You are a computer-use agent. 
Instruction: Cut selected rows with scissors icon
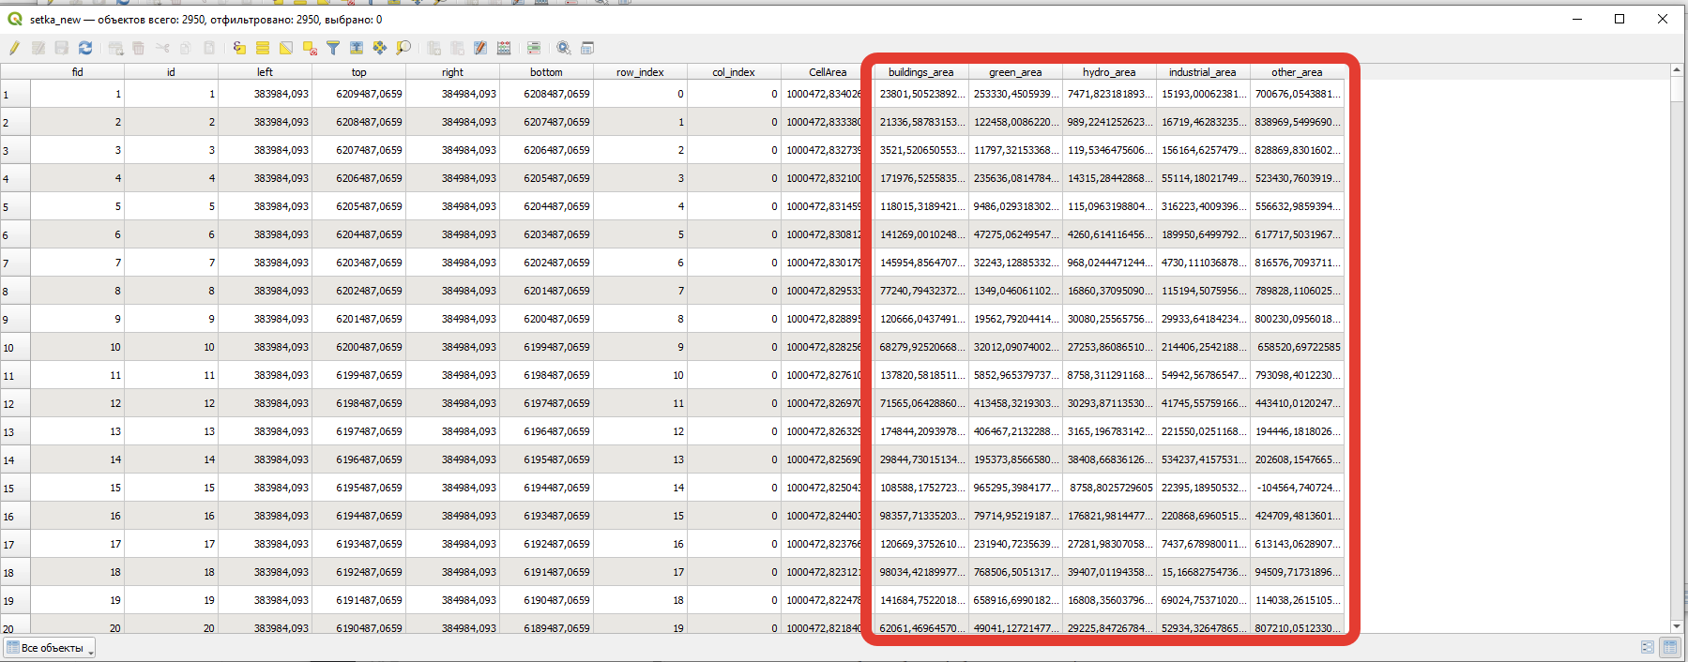point(162,48)
